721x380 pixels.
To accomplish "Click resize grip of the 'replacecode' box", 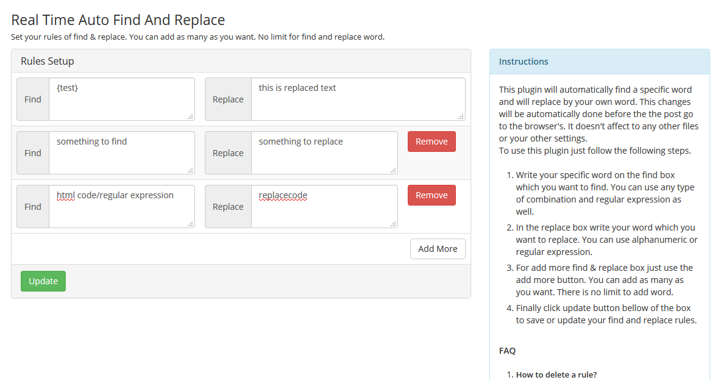I will pos(393,223).
